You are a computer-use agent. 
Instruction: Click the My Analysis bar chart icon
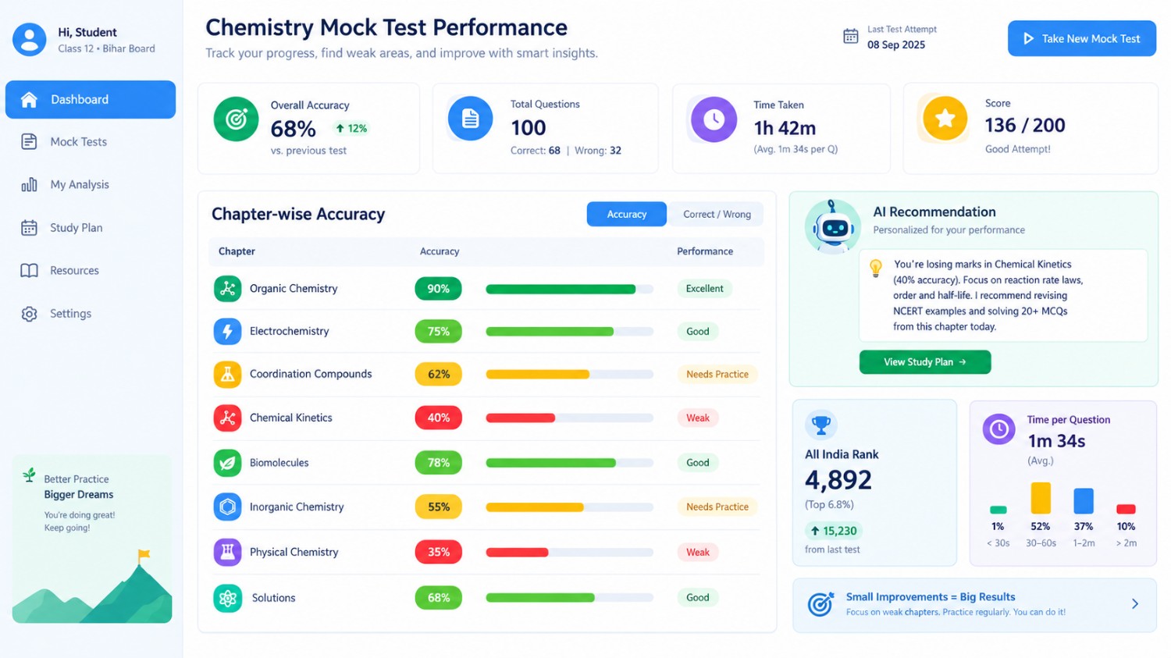(x=29, y=184)
